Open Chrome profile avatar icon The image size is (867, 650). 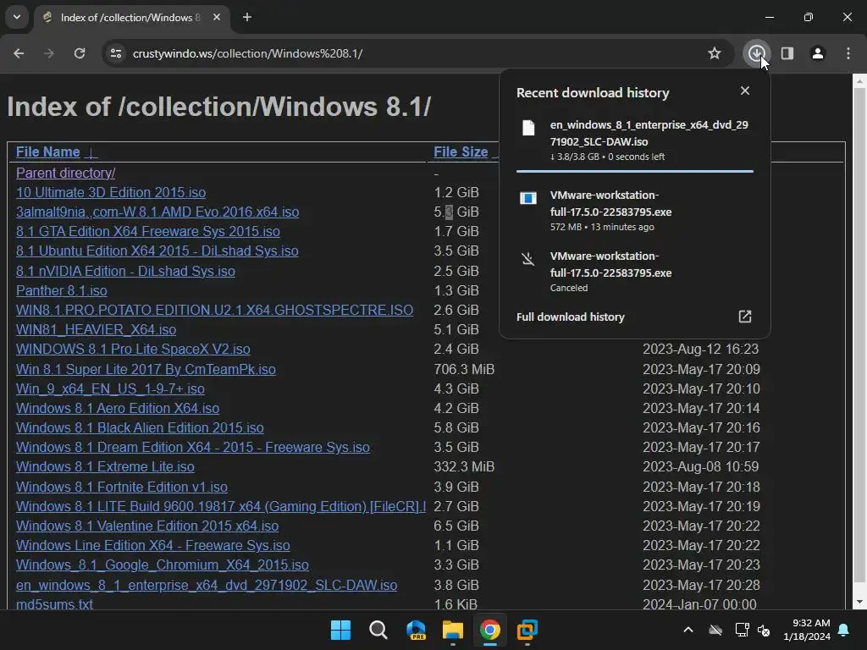point(817,53)
